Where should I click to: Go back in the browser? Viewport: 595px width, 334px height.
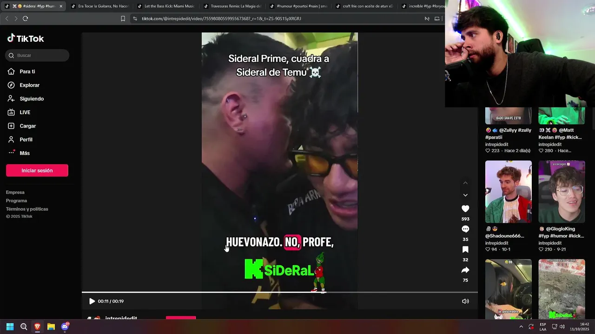coord(7,19)
